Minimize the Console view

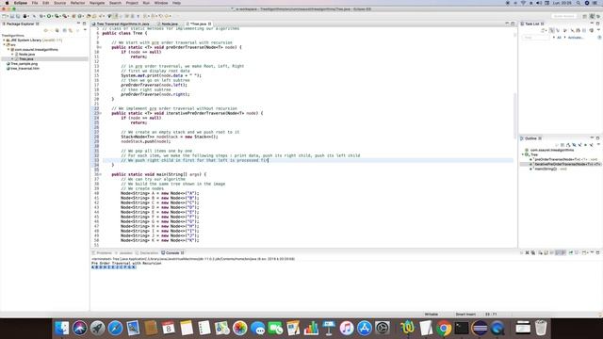592,253
